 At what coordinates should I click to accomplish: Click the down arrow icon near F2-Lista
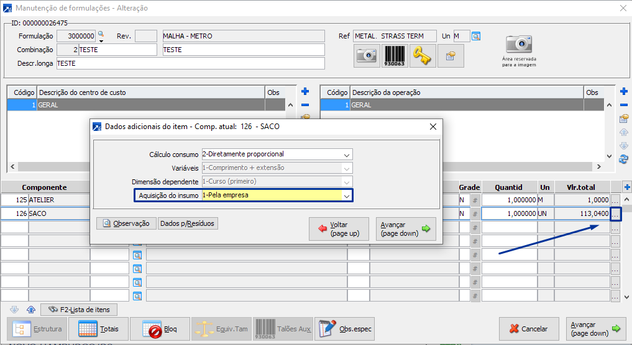point(14,310)
